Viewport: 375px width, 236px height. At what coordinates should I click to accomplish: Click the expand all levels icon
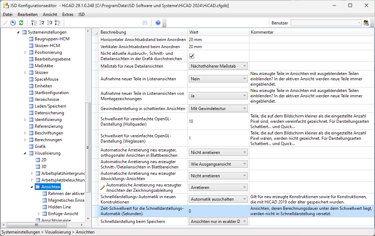[57, 23]
